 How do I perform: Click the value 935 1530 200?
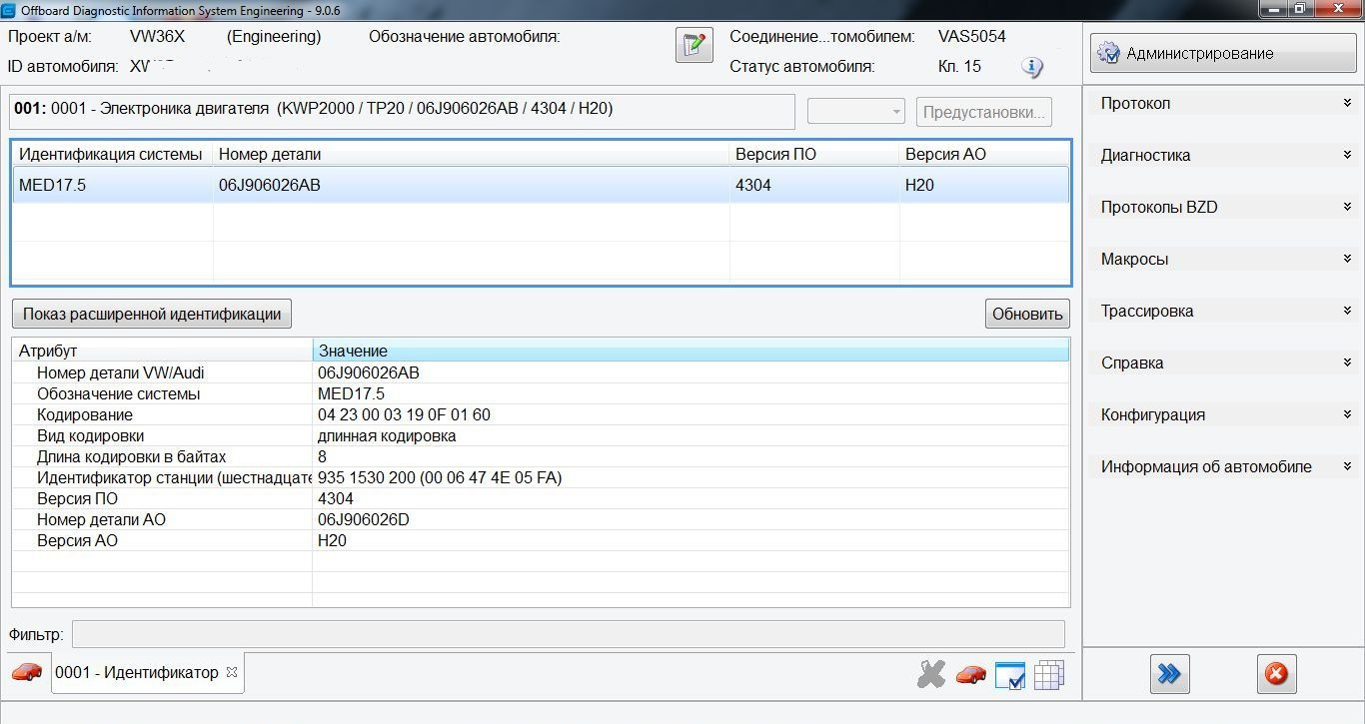click(440, 477)
